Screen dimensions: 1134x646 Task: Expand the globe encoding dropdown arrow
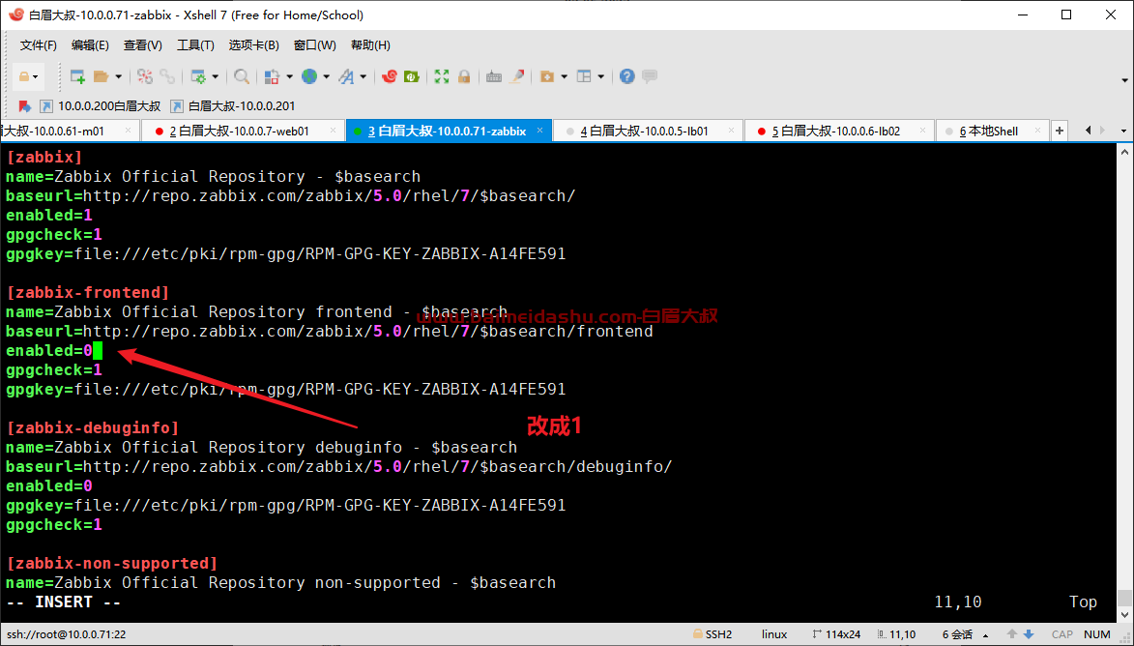[326, 76]
